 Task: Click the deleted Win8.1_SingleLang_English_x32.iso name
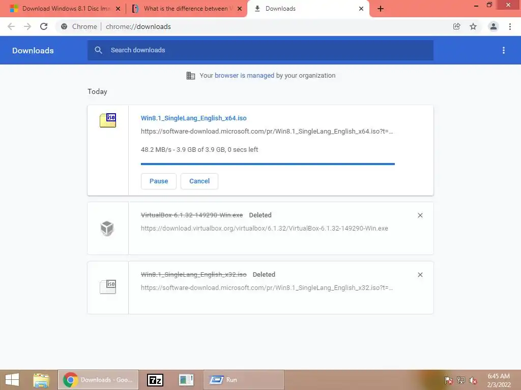pyautogui.click(x=194, y=274)
